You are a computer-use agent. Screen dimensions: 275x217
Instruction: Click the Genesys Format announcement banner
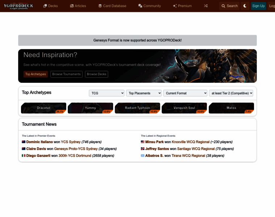[137, 40]
